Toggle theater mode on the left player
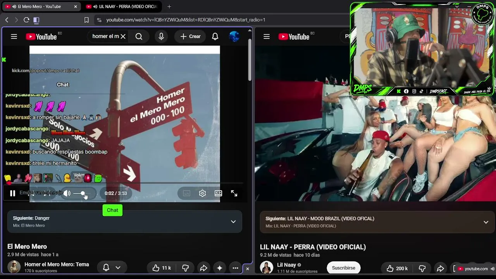This screenshot has width=496, height=279. 218,193
